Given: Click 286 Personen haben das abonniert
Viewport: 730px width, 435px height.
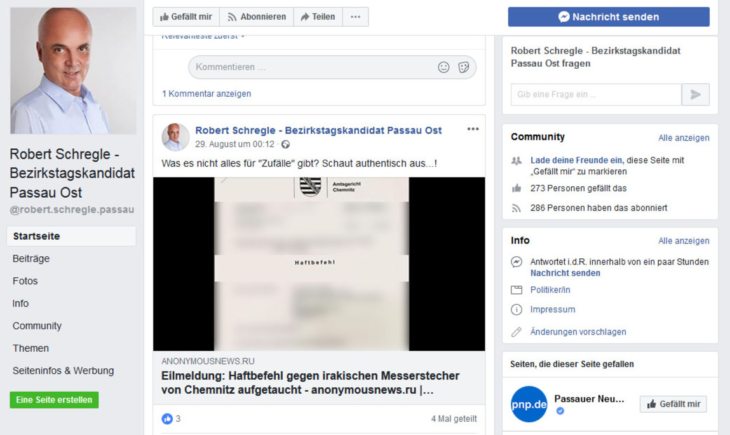Looking at the screenshot, I should point(598,208).
